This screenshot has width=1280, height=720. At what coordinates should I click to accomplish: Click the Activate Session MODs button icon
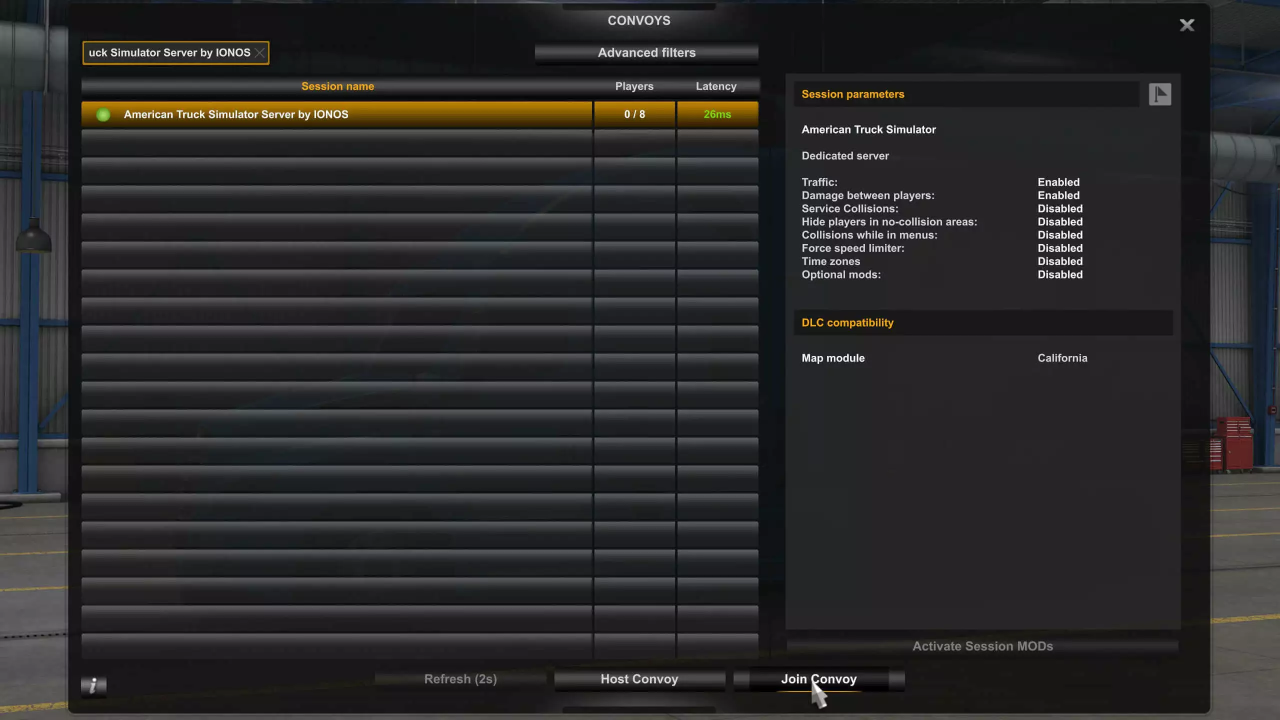click(x=983, y=646)
